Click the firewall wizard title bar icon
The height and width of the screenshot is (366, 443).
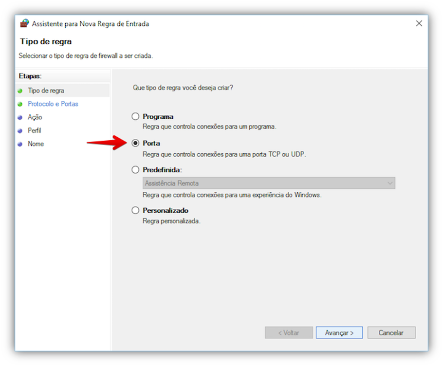(24, 23)
